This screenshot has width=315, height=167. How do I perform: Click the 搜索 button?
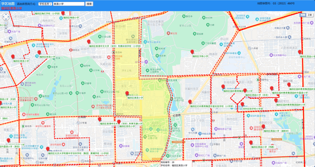(89, 4)
